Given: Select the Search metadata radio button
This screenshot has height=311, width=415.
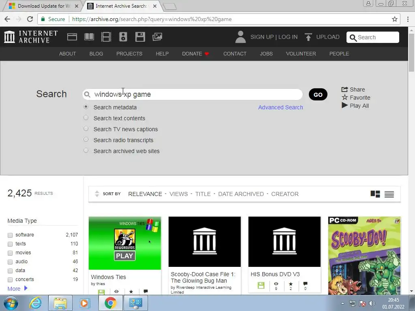Looking at the screenshot, I should coord(86,107).
